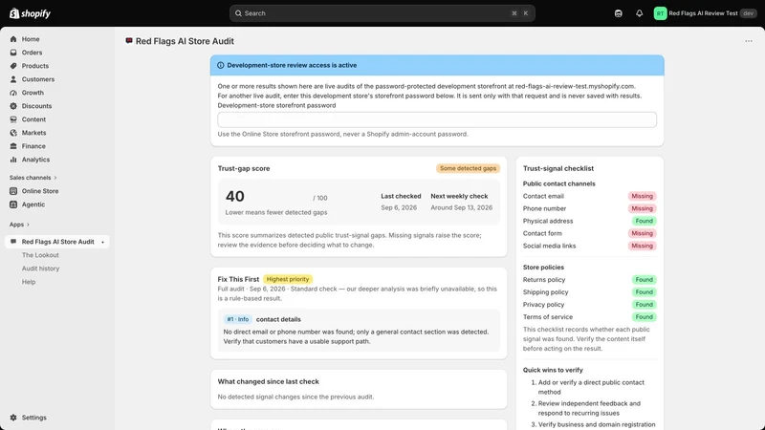This screenshot has width=765, height=430.
Task: Click the dev badge in top bar
Action: pyautogui.click(x=748, y=13)
